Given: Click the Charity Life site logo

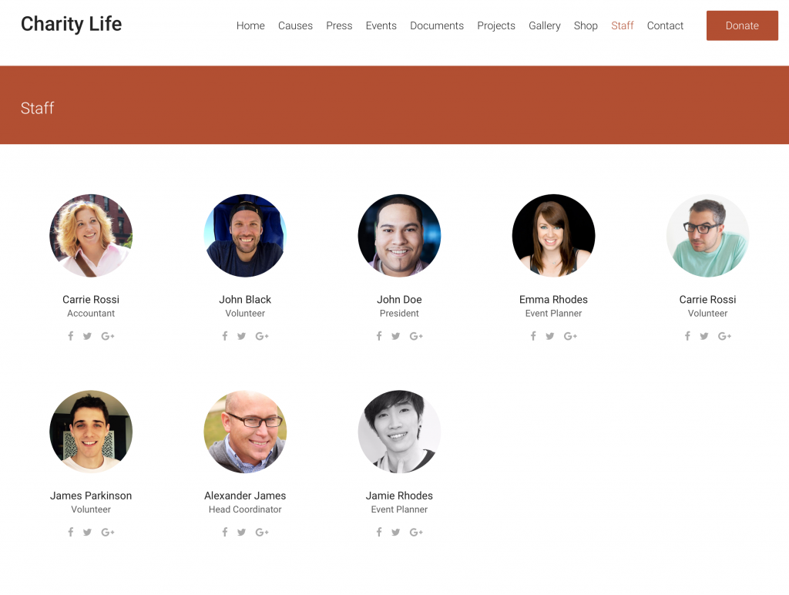Looking at the screenshot, I should 71,24.
